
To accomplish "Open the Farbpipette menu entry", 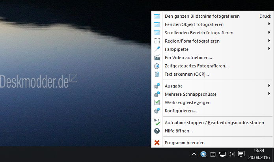I will coord(212,49).
